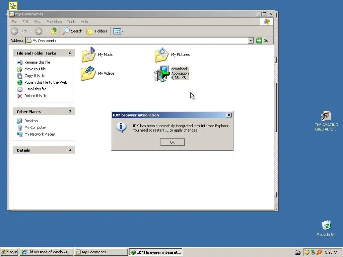Click the globe Publish icon
The height and width of the screenshot is (257, 343).
pos(20,83)
